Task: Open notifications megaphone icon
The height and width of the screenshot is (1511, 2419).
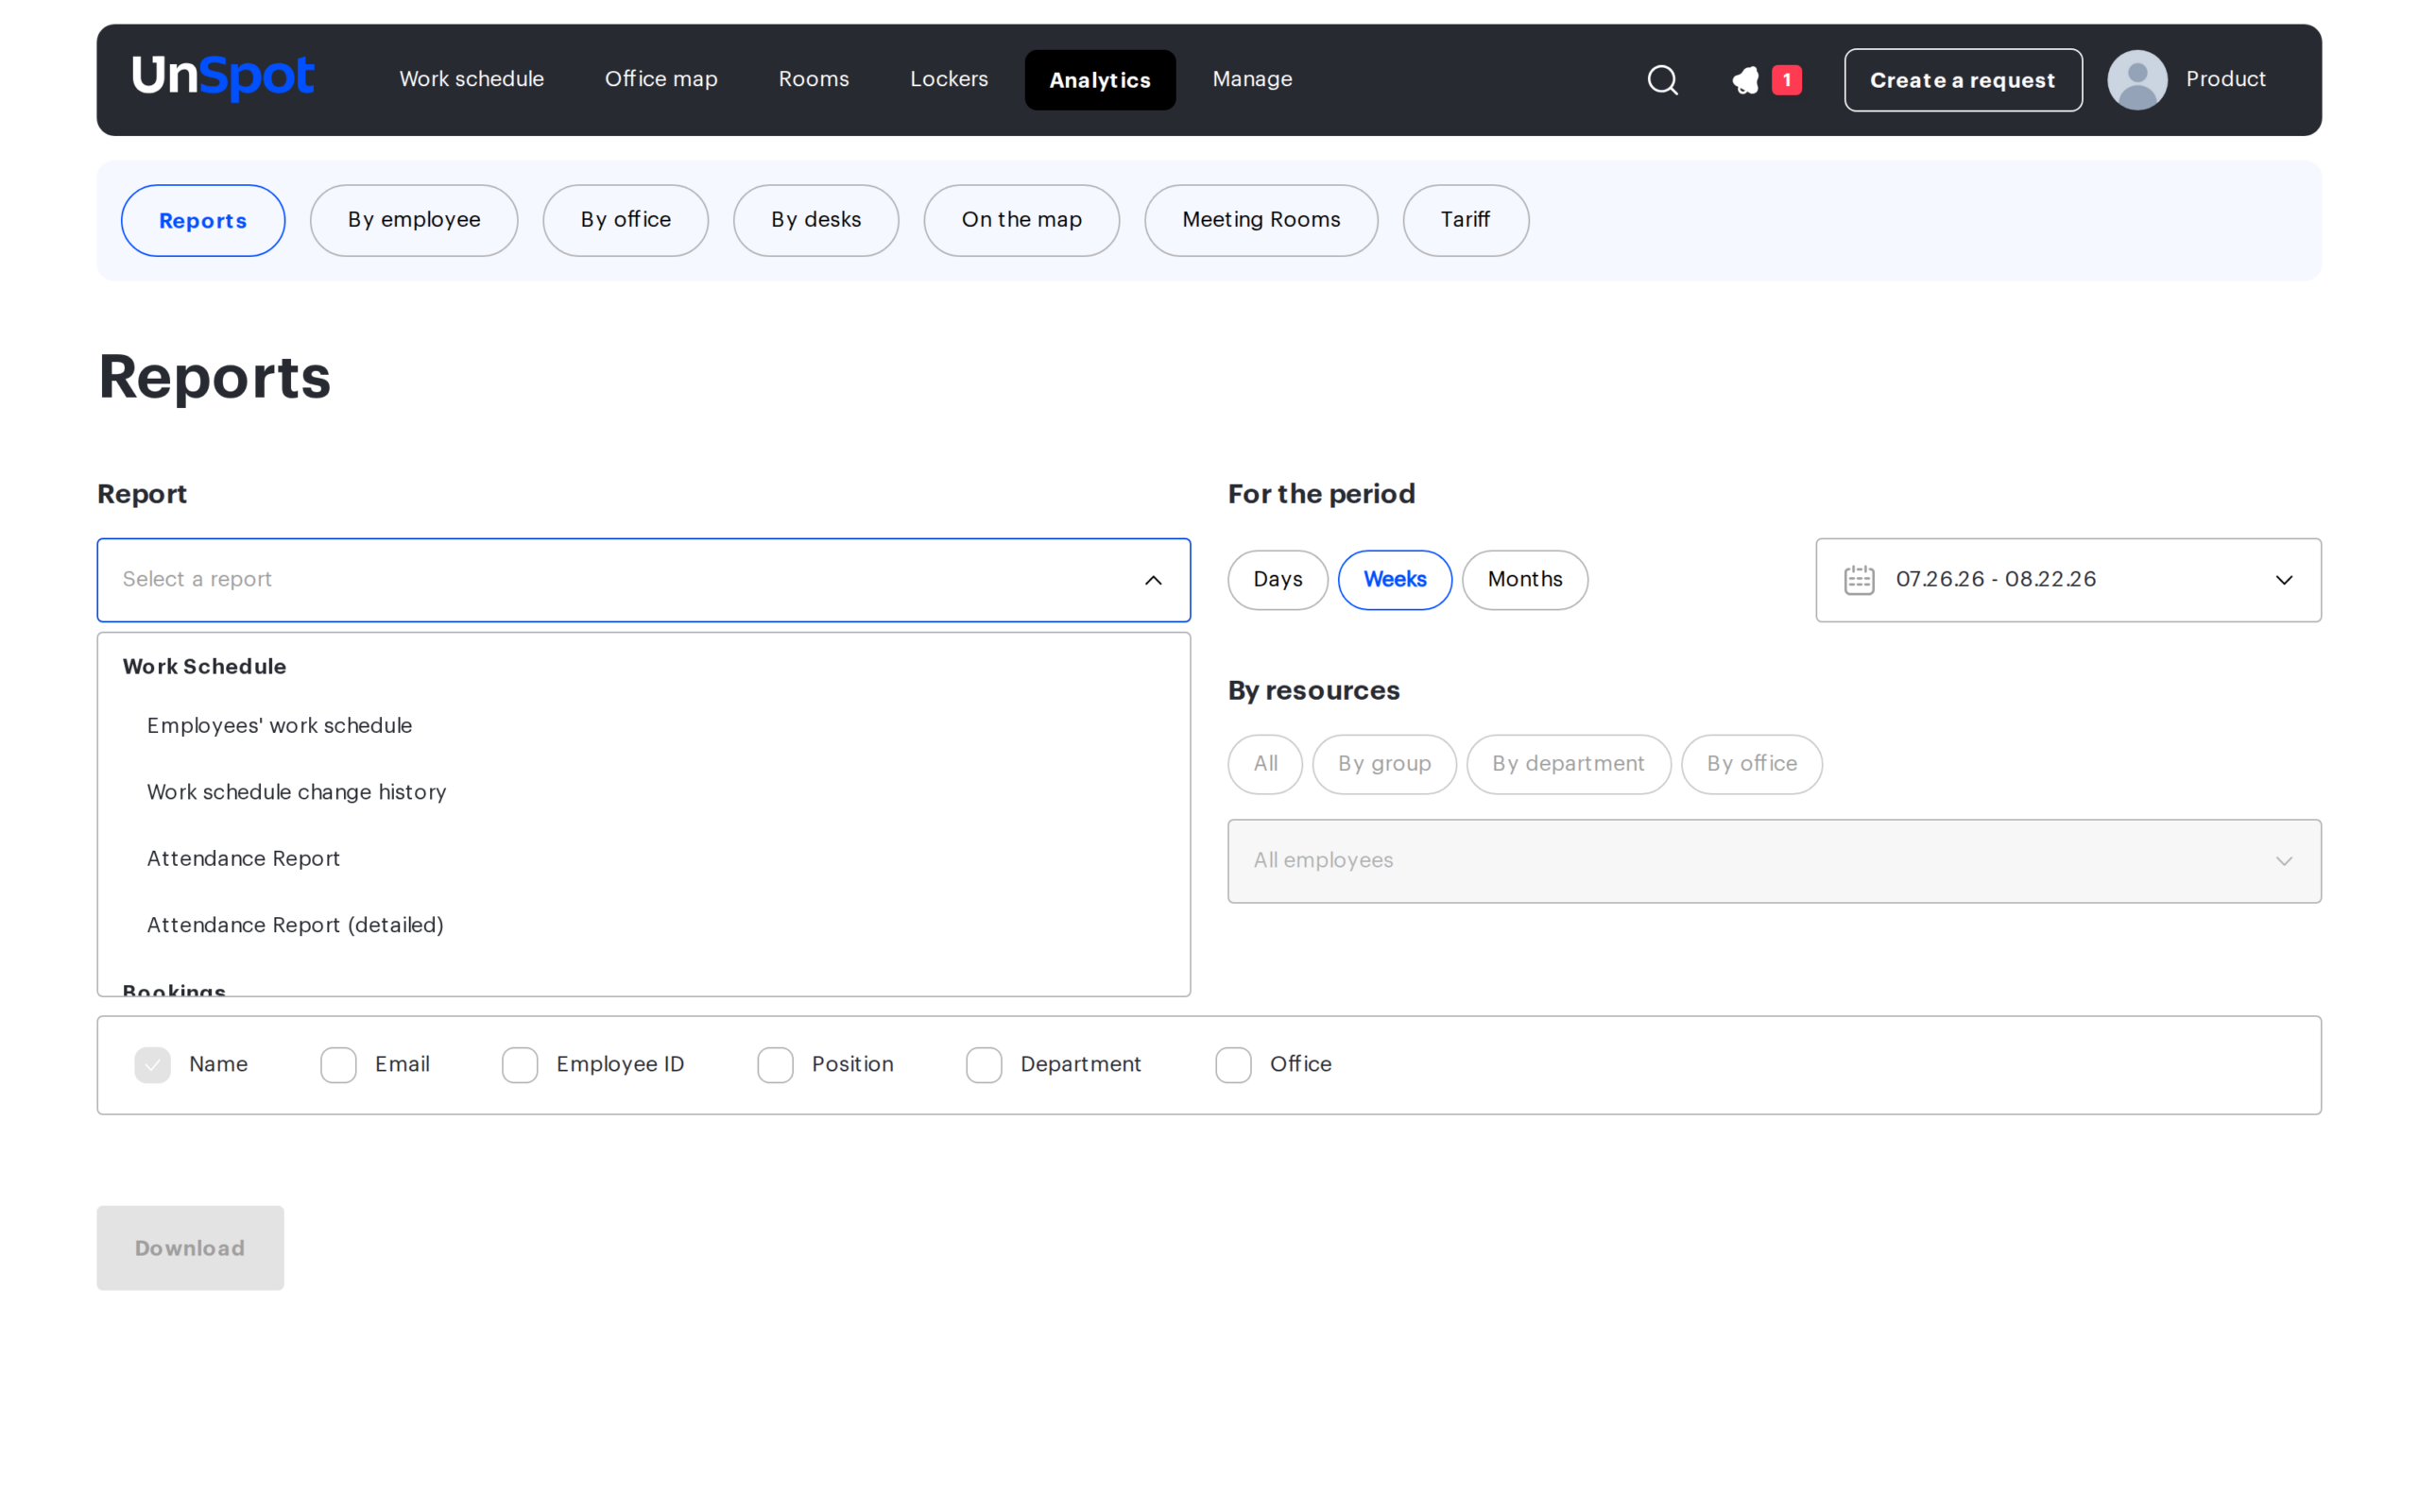Action: 1745,80
